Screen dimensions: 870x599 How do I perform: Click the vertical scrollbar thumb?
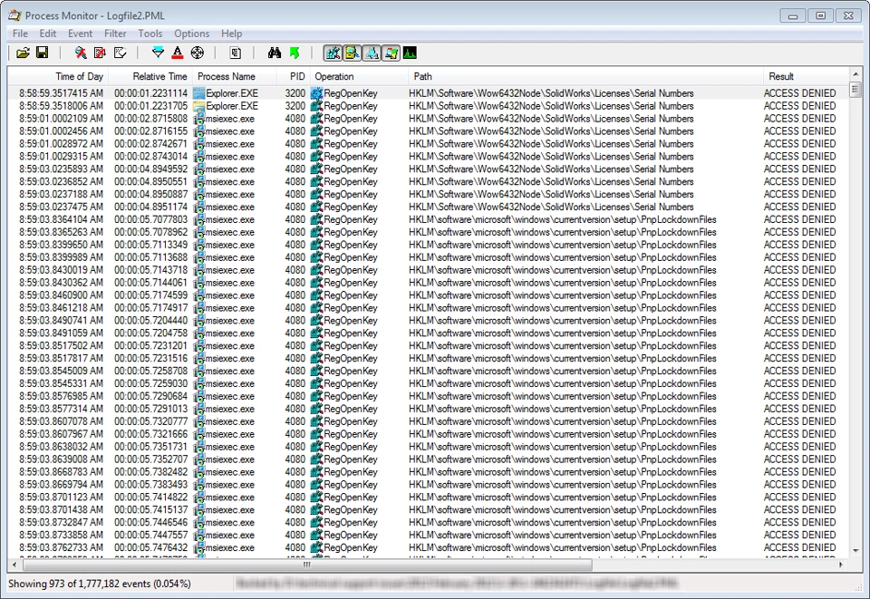(855, 89)
